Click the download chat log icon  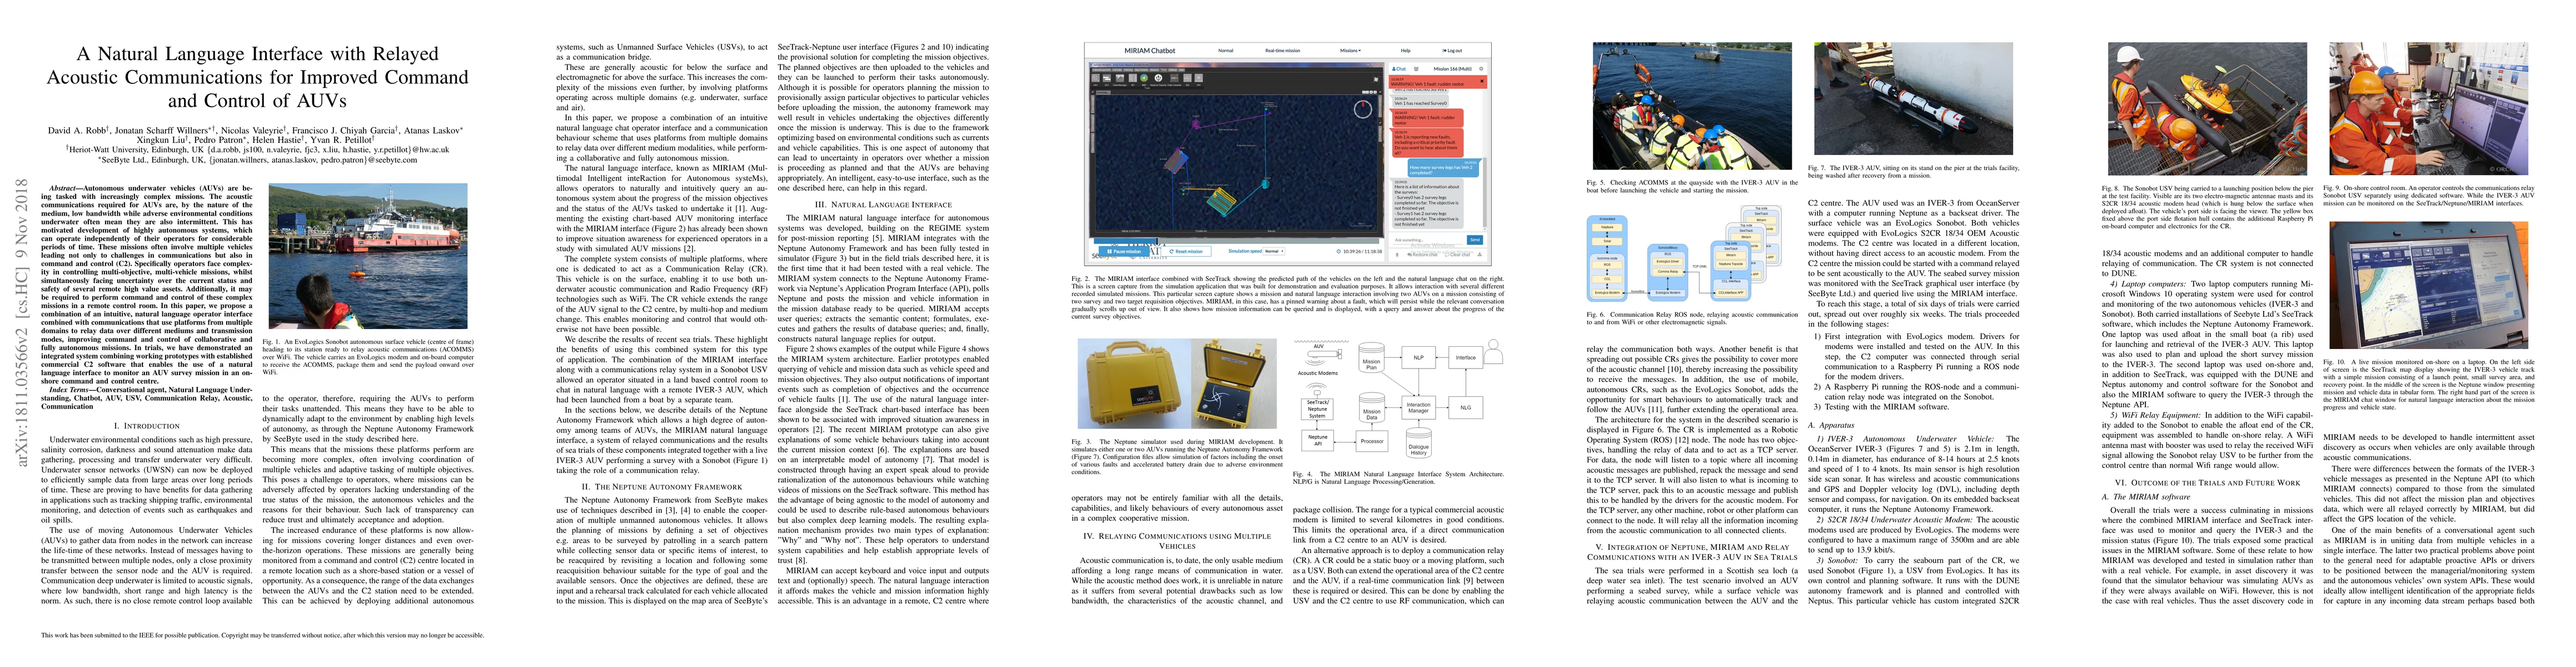tap(1480, 255)
